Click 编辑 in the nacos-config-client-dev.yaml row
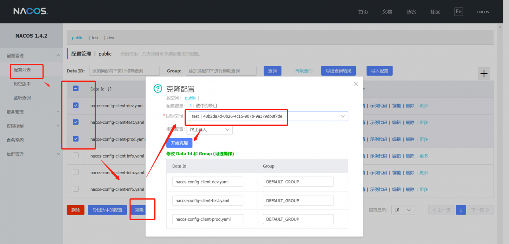This screenshot has width=509, height=244. pyautogui.click(x=396, y=106)
